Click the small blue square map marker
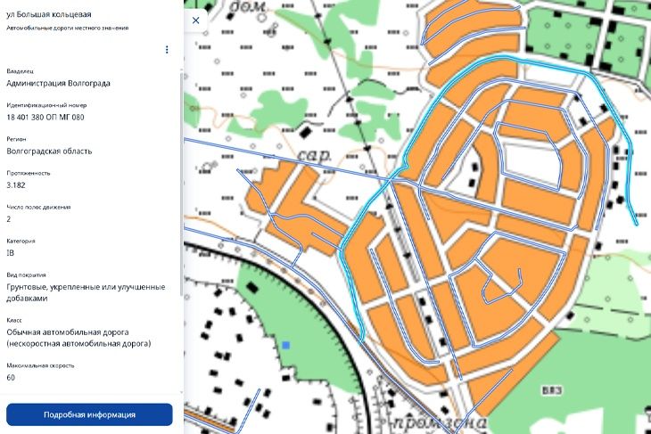The height and width of the screenshot is (434, 651). pos(285,344)
